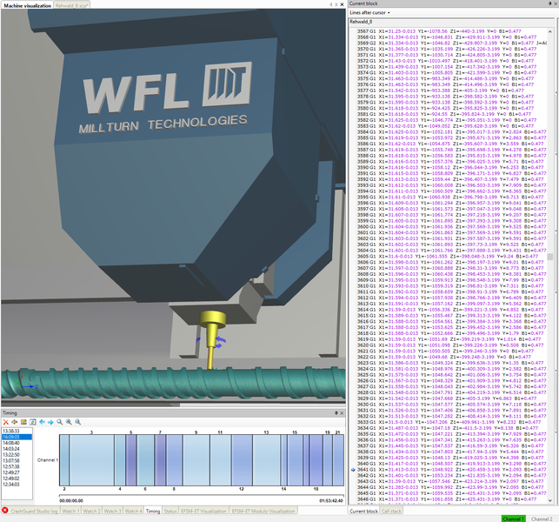Screen dimensions: 559x522
Task: Select NC line 3605 G1
Action: click(449, 256)
